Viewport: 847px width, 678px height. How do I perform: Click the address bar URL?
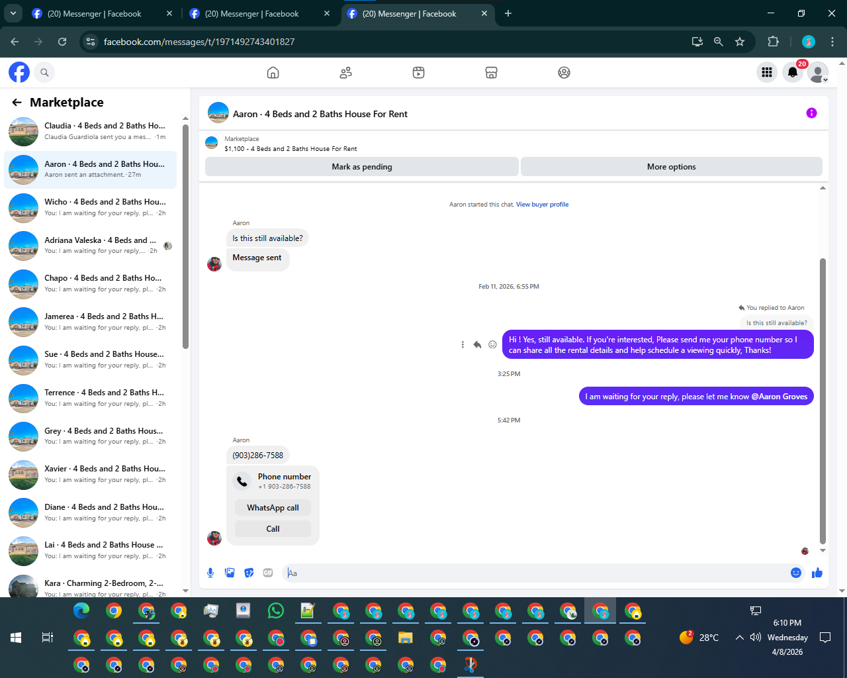(199, 42)
